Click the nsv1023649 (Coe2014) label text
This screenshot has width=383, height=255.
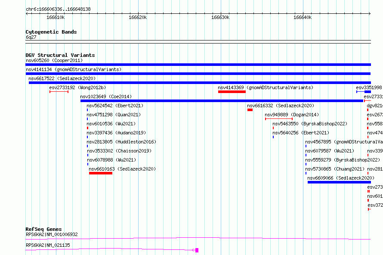click(x=106, y=96)
